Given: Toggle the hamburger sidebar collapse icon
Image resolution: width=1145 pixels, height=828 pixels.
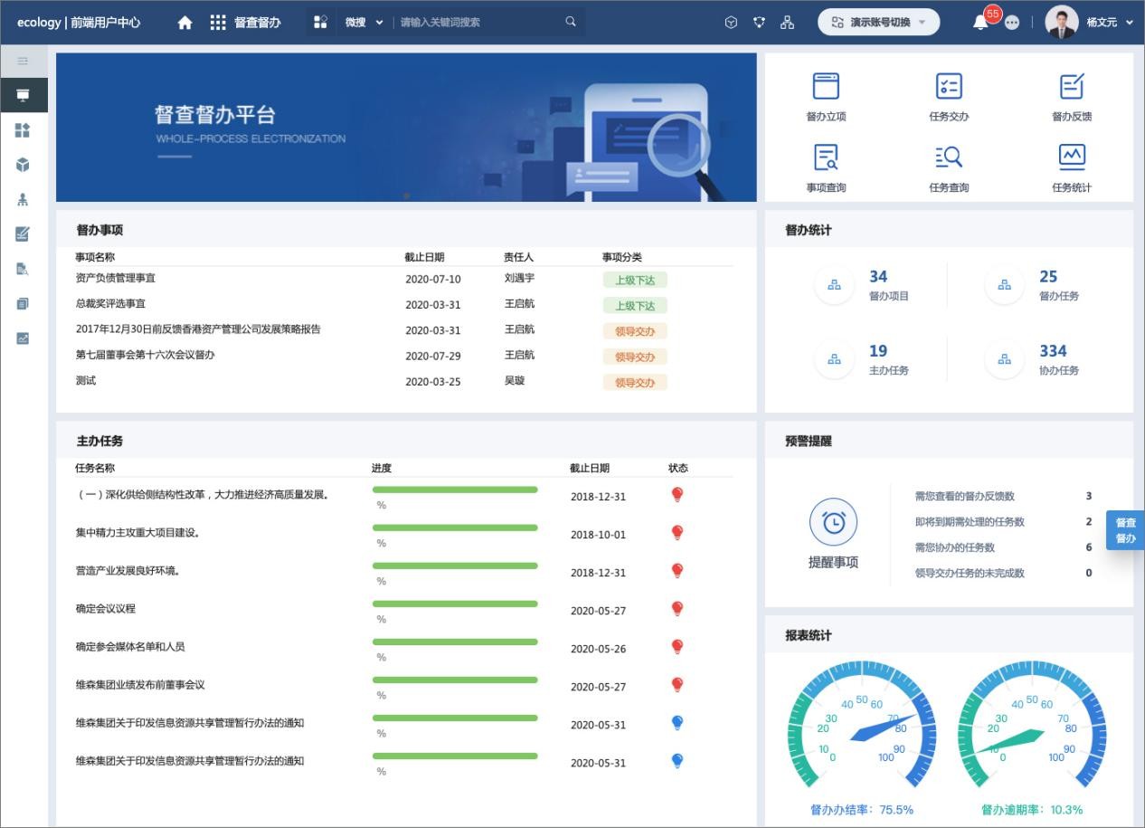Looking at the screenshot, I should (24, 62).
